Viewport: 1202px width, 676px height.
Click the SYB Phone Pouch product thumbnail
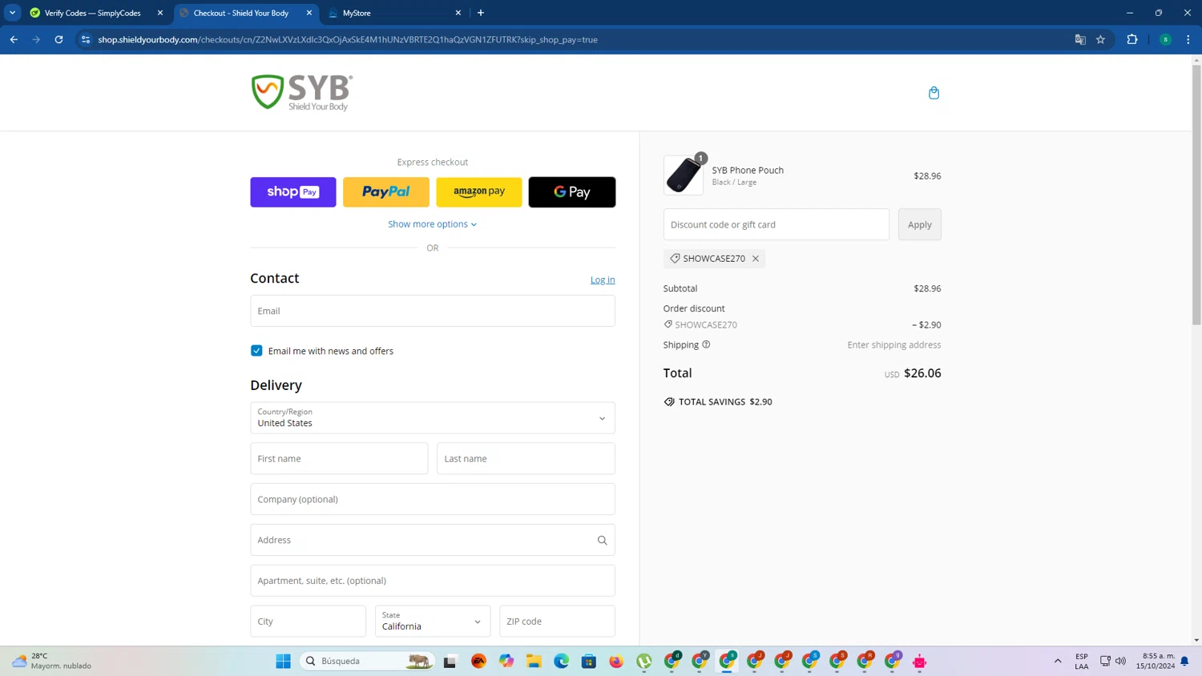click(x=684, y=175)
